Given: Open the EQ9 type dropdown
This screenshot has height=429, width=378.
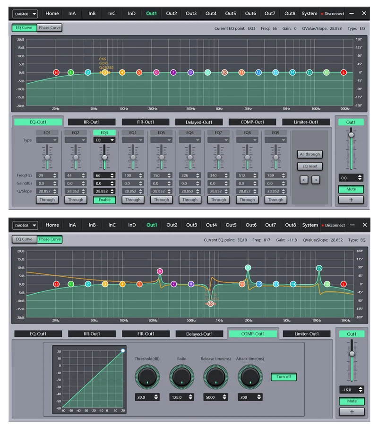Looking at the screenshot, I should [275, 140].
